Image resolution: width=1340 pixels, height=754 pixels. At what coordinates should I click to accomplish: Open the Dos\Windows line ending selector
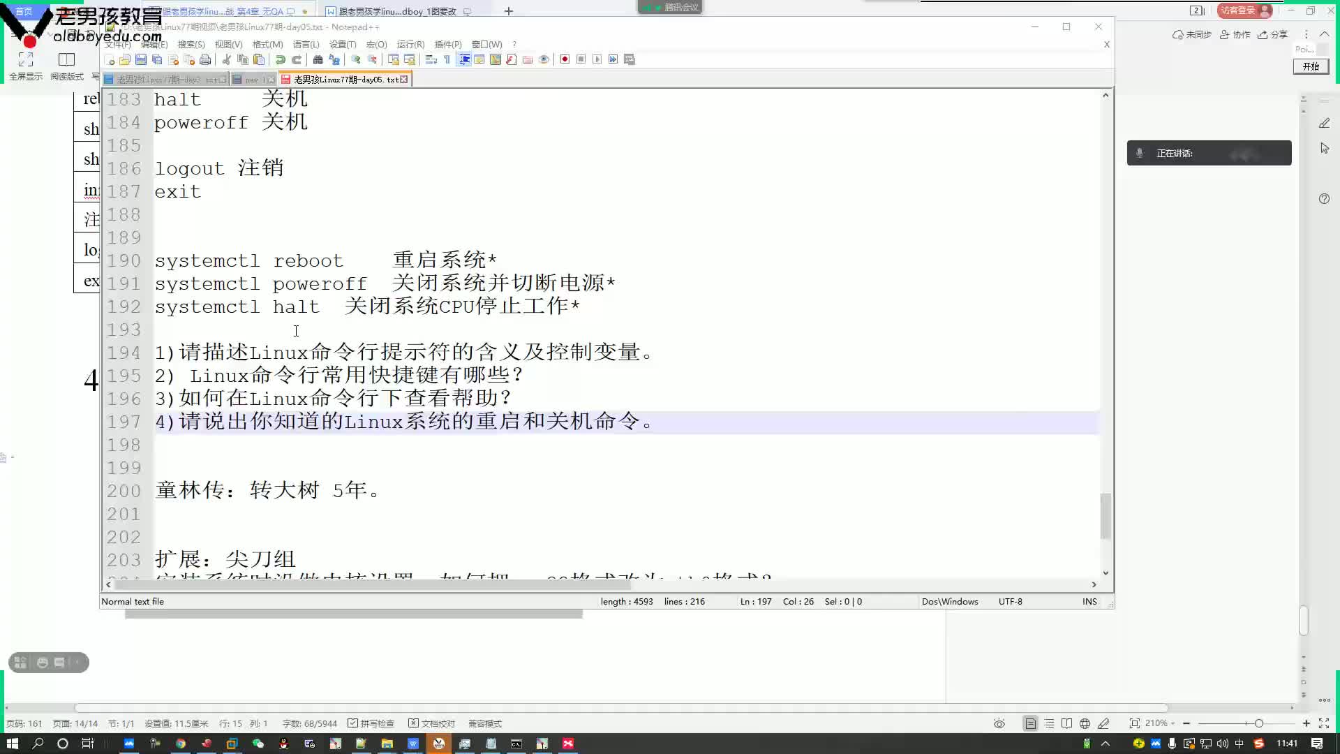click(x=950, y=601)
